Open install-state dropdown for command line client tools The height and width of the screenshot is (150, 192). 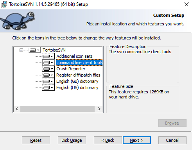tap(48, 62)
